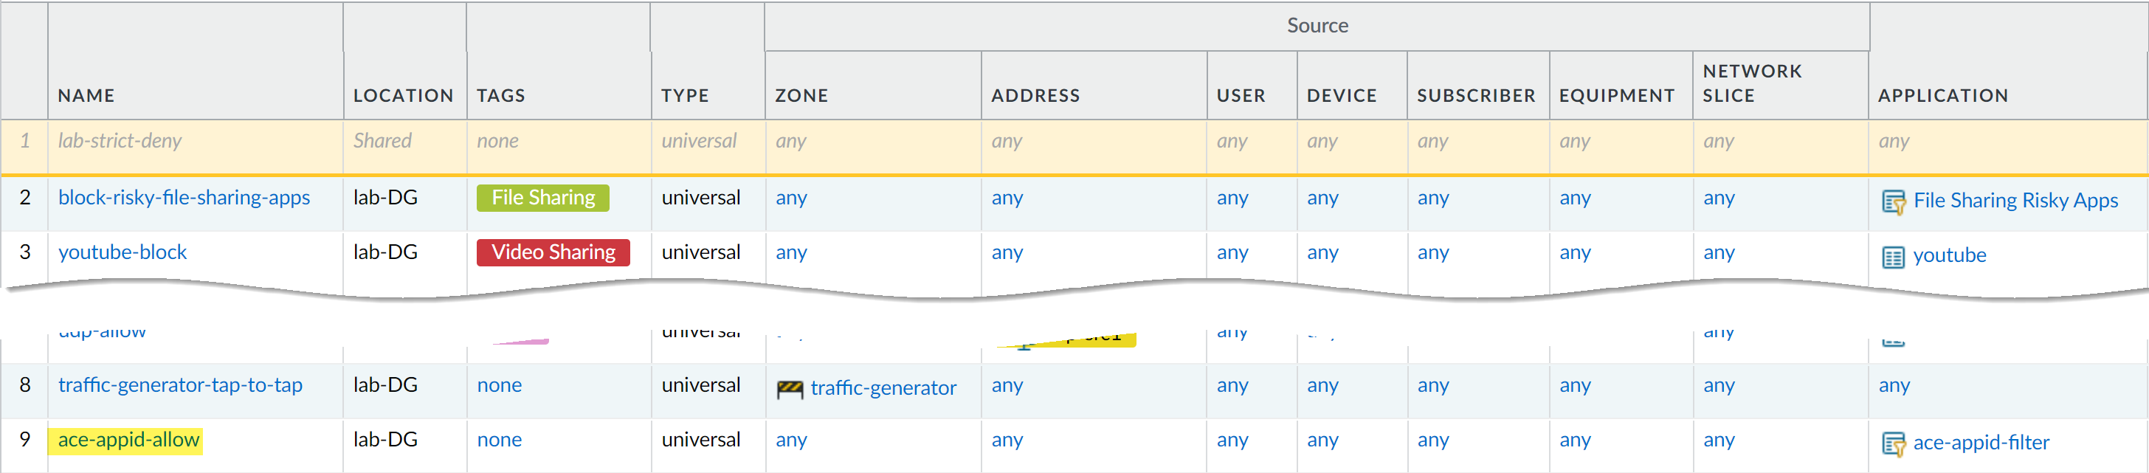Click the traffic-generator zone link

point(883,388)
